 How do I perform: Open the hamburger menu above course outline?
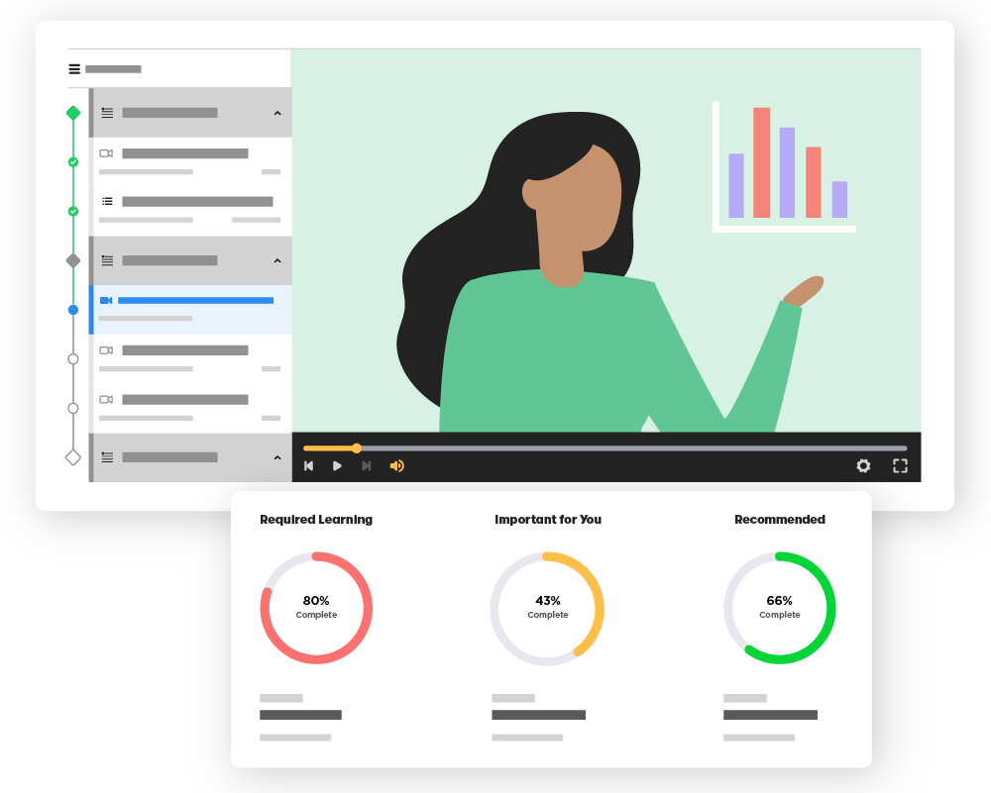(x=74, y=69)
